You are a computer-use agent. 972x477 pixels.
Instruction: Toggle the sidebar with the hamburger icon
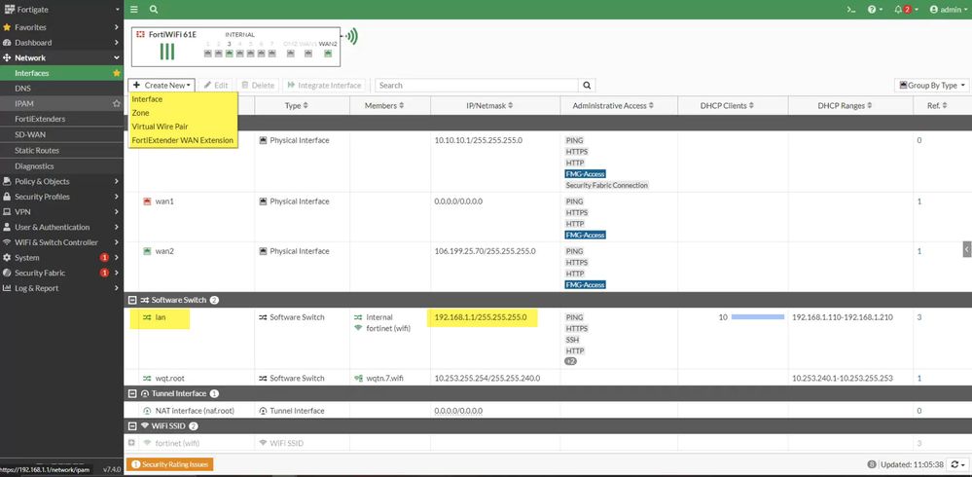coord(134,10)
